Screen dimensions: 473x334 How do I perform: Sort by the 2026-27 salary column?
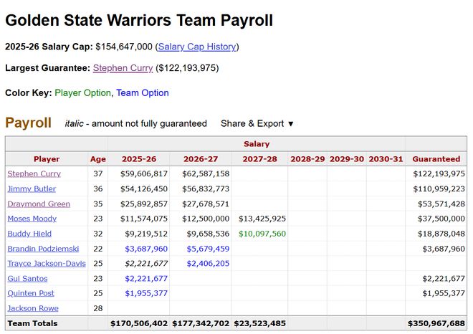(x=201, y=158)
